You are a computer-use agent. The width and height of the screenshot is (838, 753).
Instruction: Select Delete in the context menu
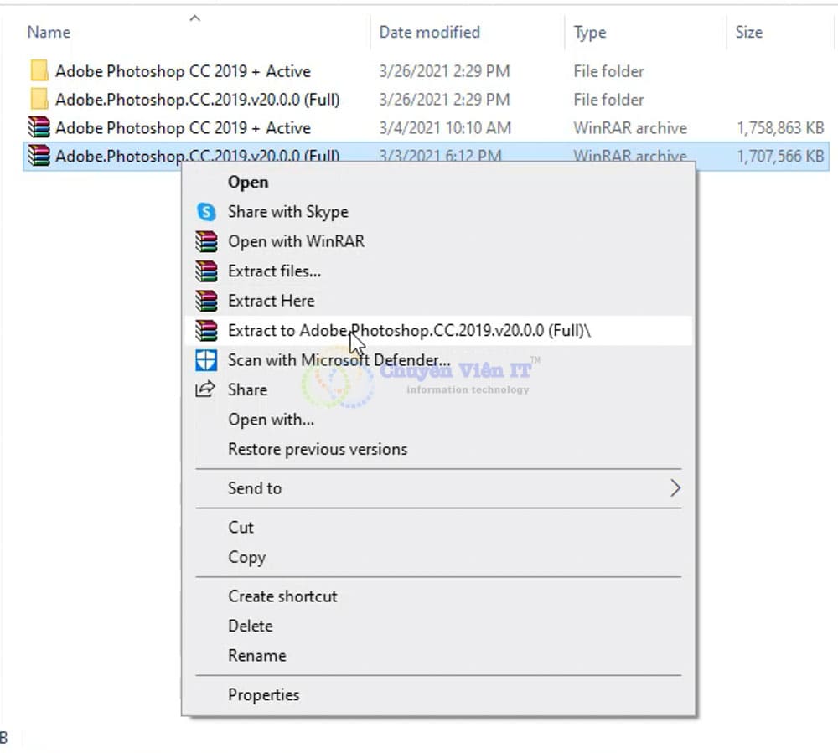click(250, 626)
